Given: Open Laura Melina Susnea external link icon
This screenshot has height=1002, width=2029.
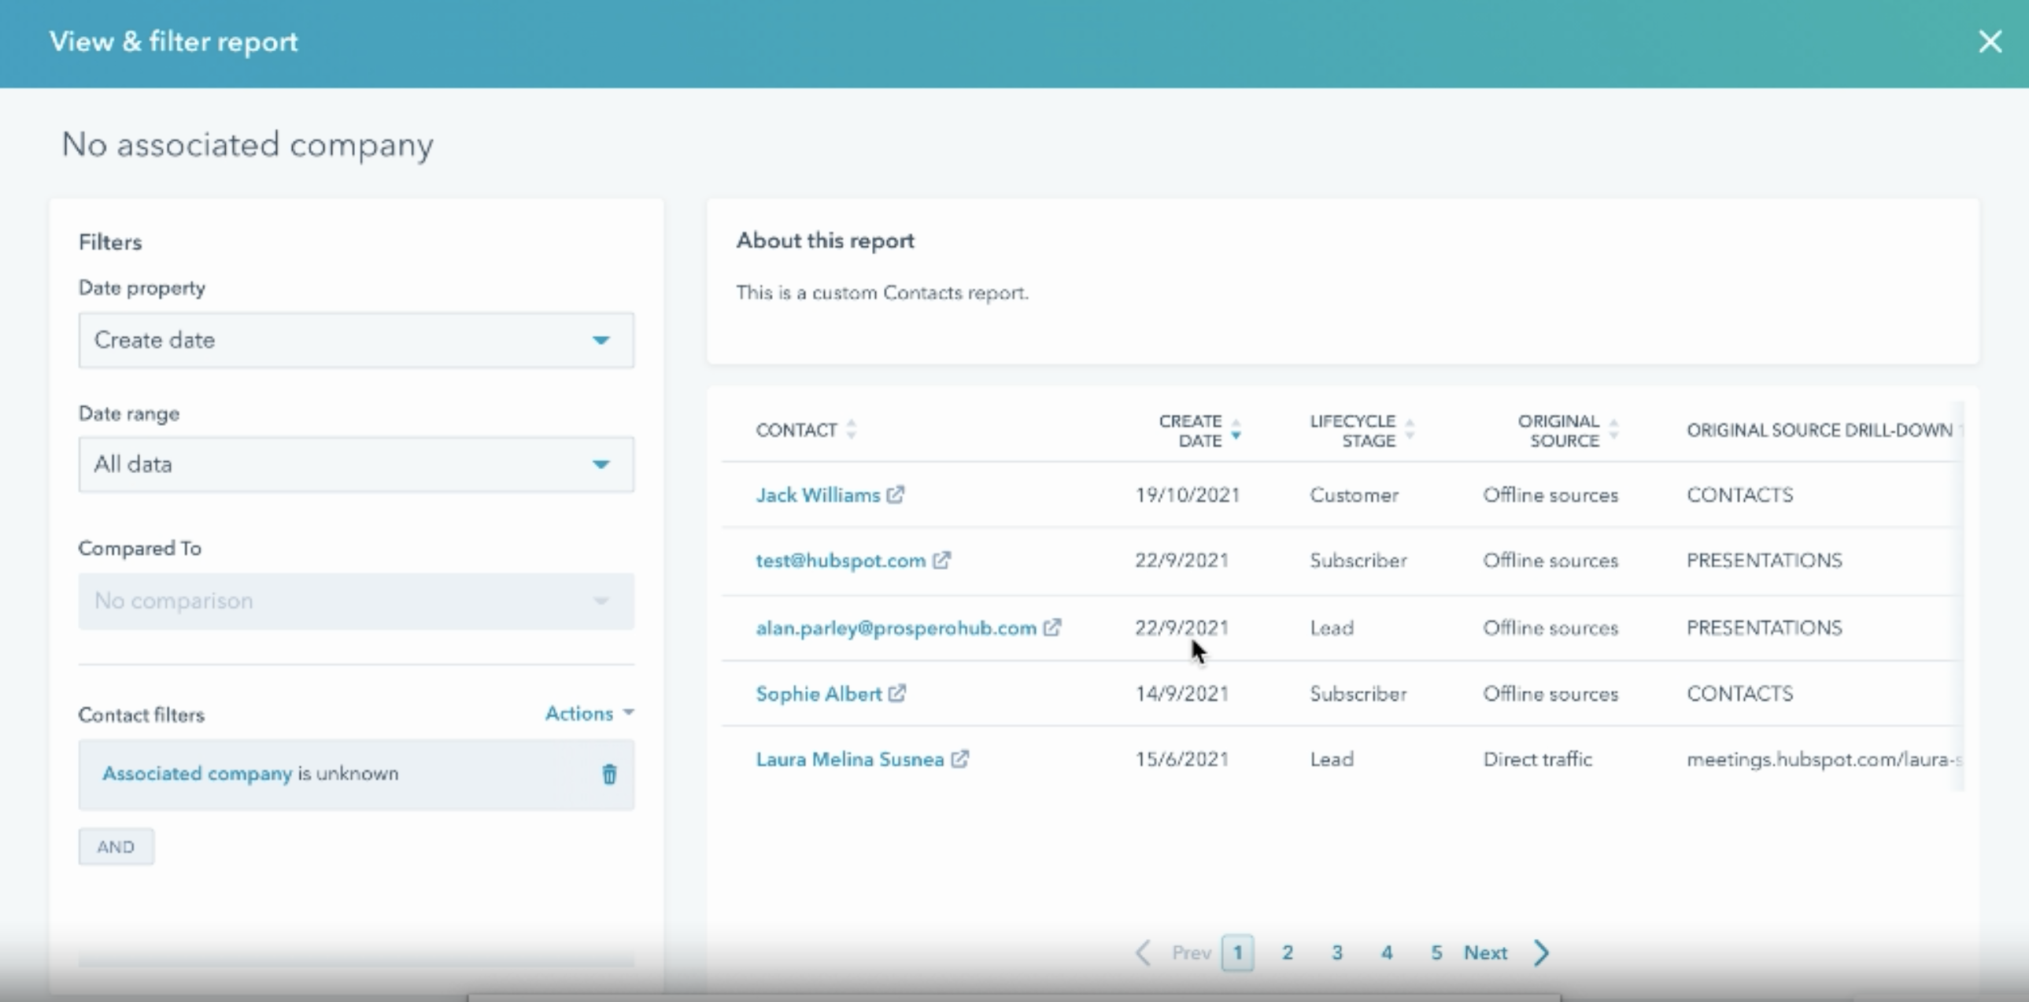Looking at the screenshot, I should pyautogui.click(x=959, y=759).
